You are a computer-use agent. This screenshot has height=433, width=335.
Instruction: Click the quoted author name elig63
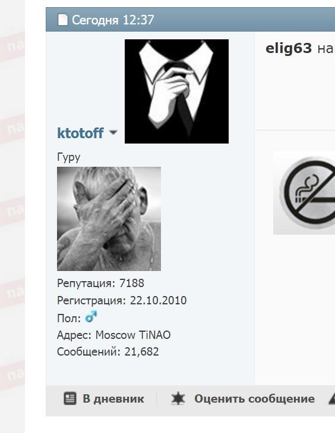(289, 48)
